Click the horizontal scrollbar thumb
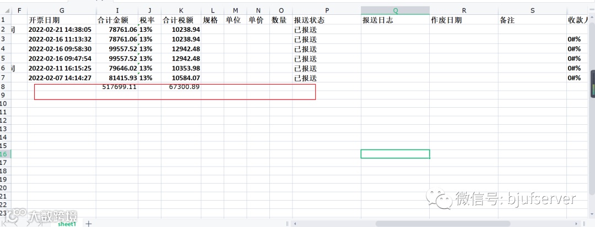 pyautogui.click(x=442, y=224)
